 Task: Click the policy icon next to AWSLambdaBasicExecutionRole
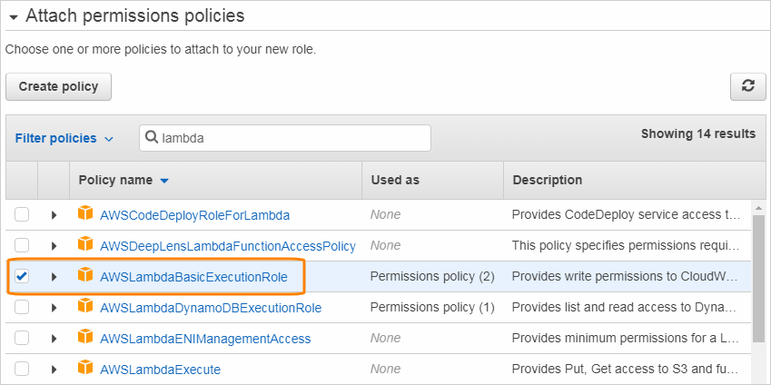pos(85,276)
